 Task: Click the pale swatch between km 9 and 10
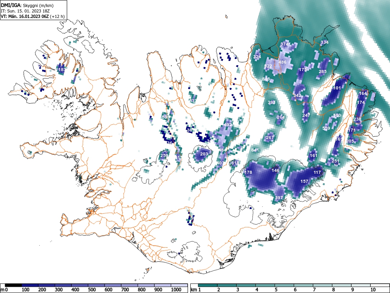click(x=361, y=285)
